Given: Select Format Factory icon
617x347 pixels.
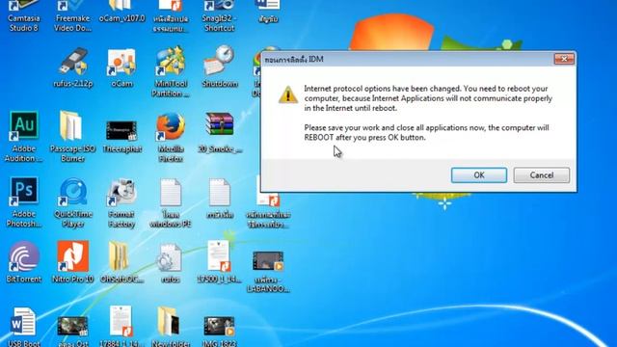Looking at the screenshot, I should point(121,202).
